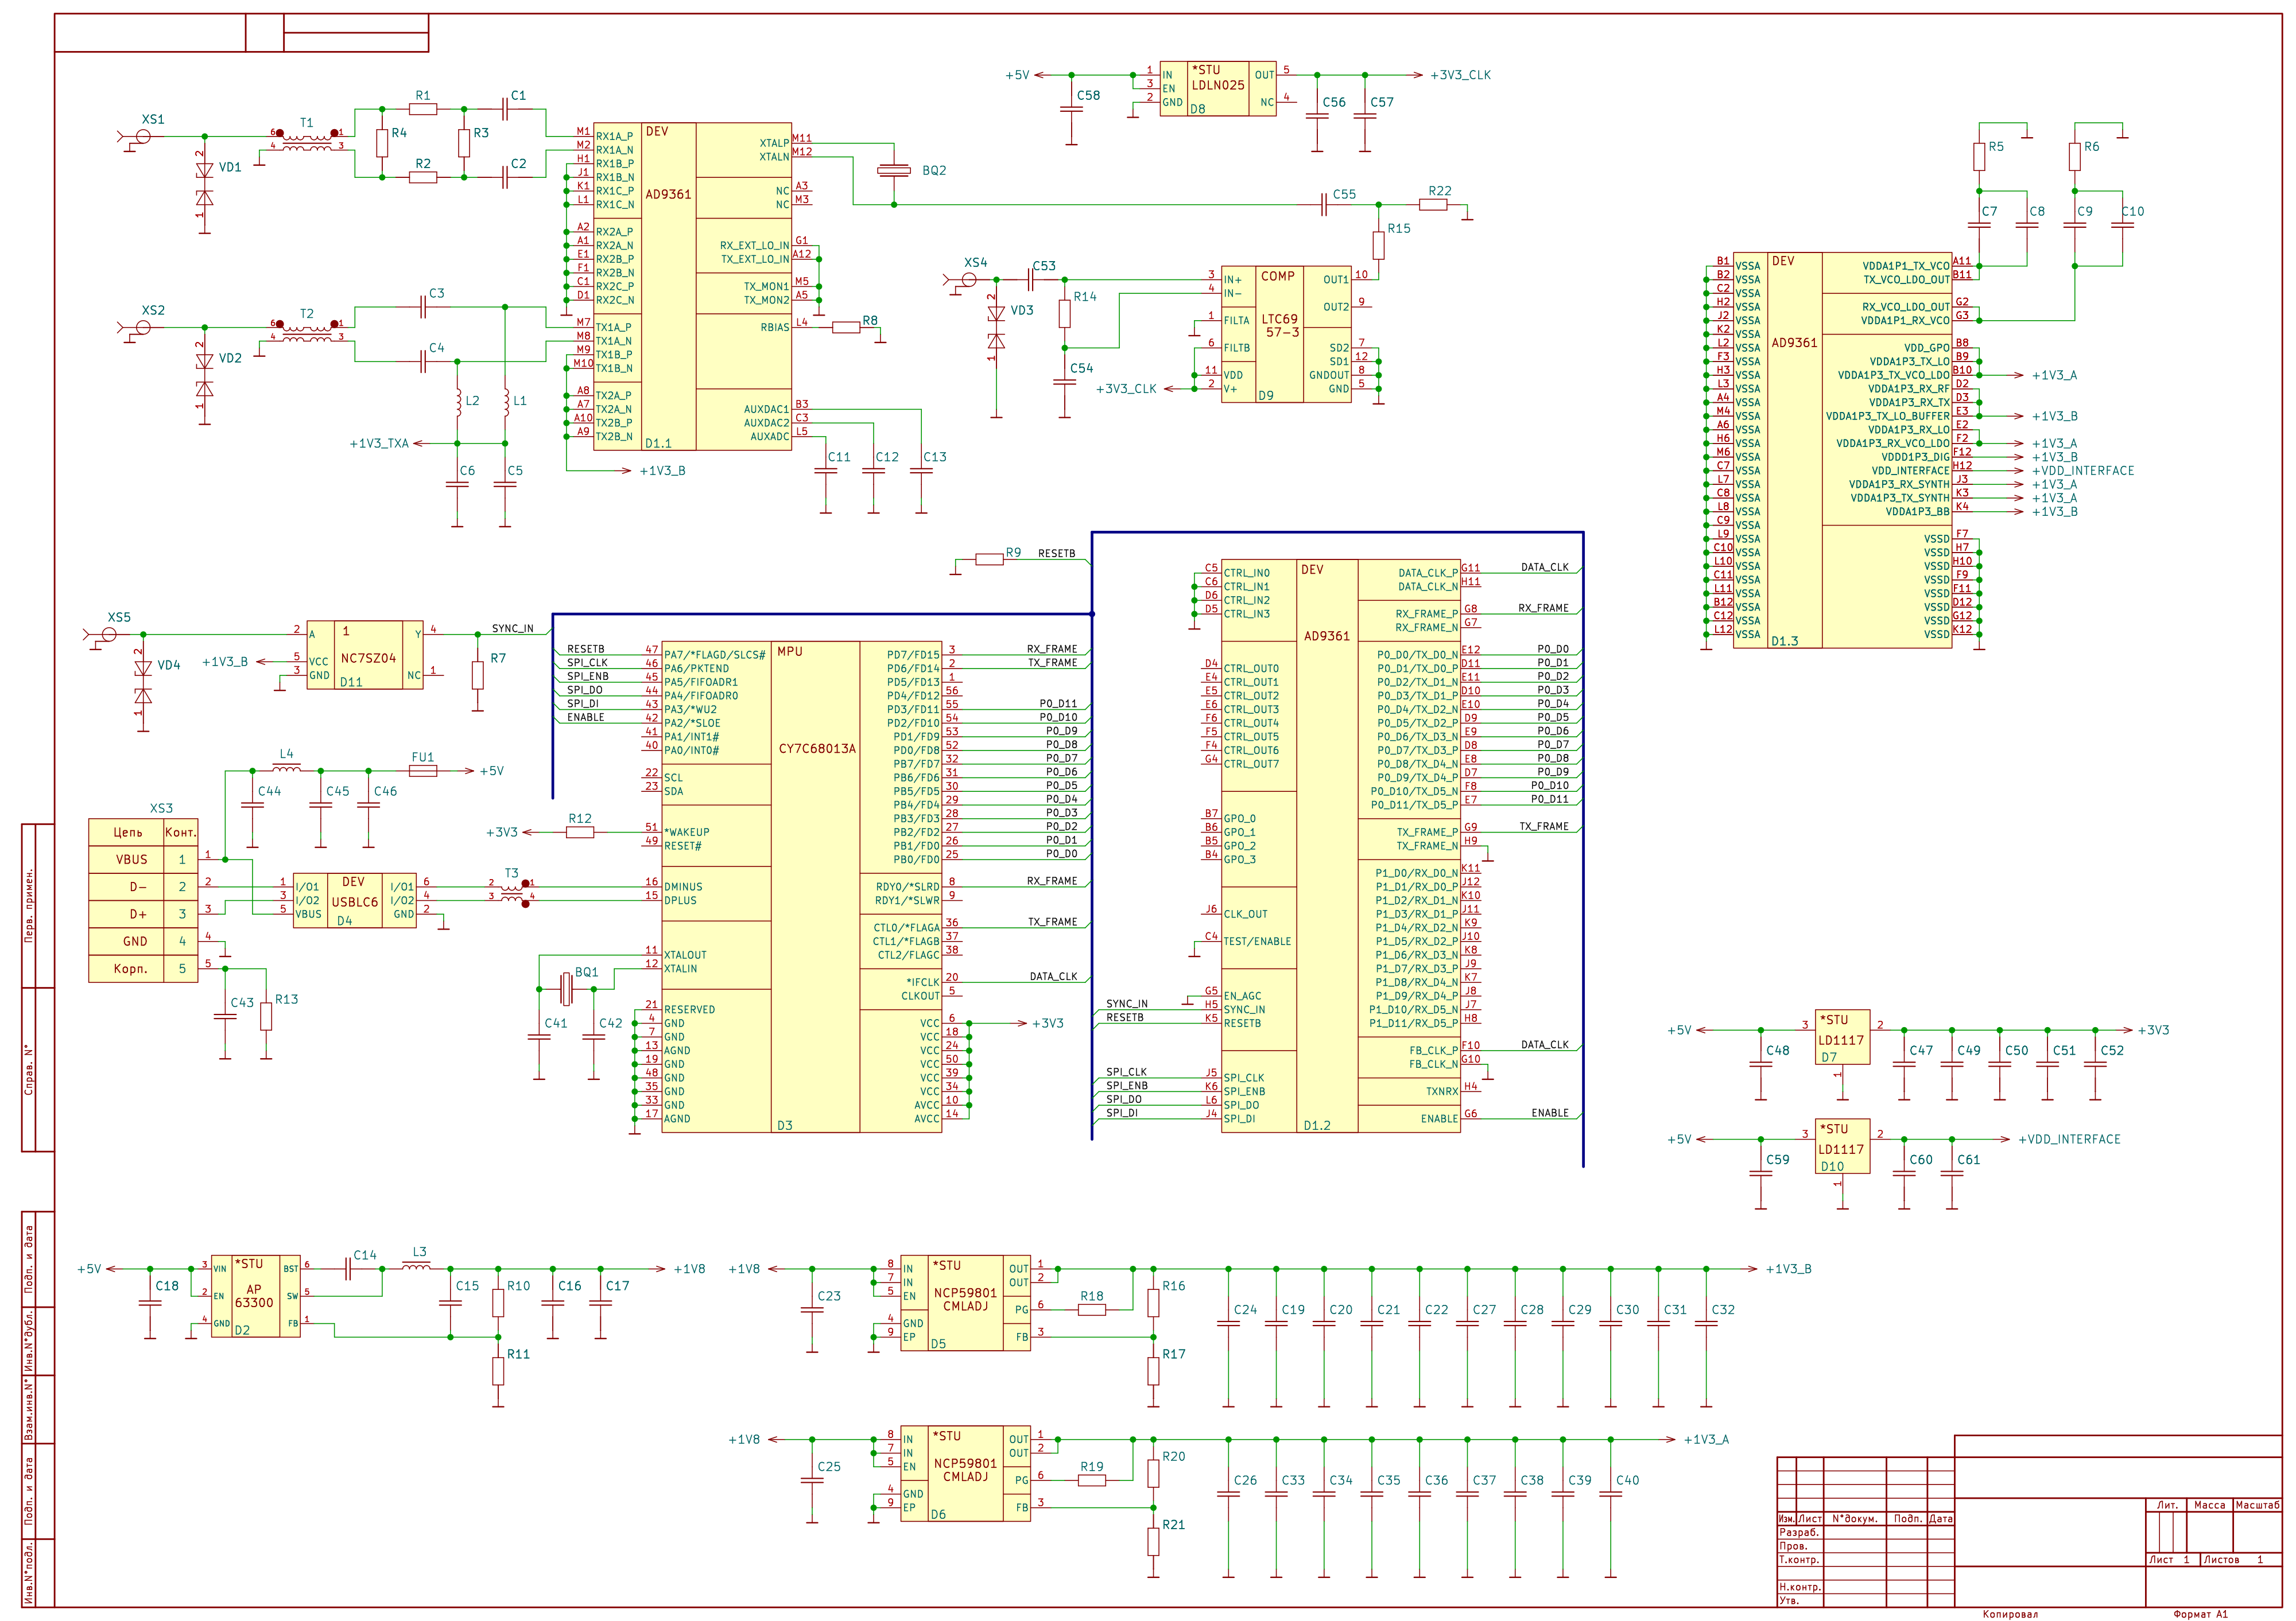Select crystal BQ2 symbol
Screen dimensions: 2296x1621
(x=894, y=171)
